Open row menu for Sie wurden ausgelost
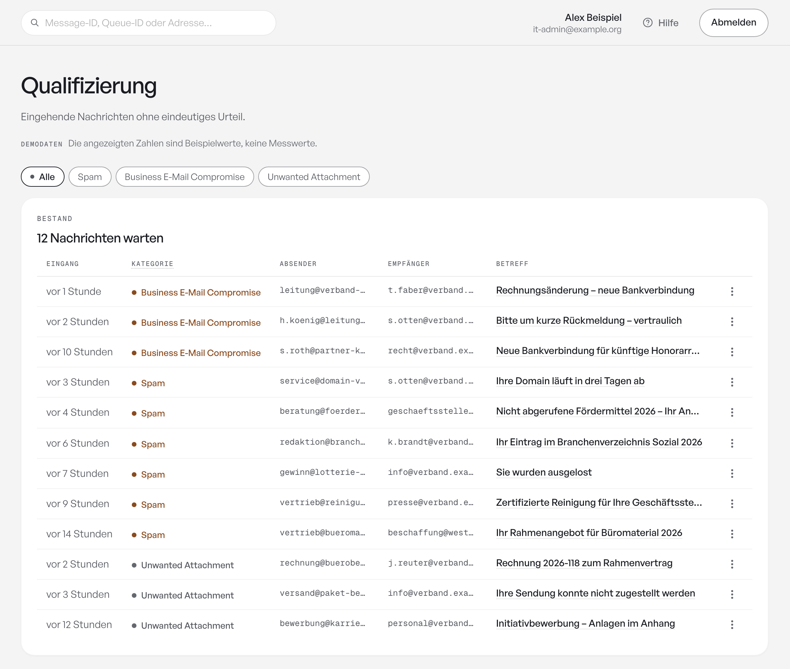 [x=732, y=473]
